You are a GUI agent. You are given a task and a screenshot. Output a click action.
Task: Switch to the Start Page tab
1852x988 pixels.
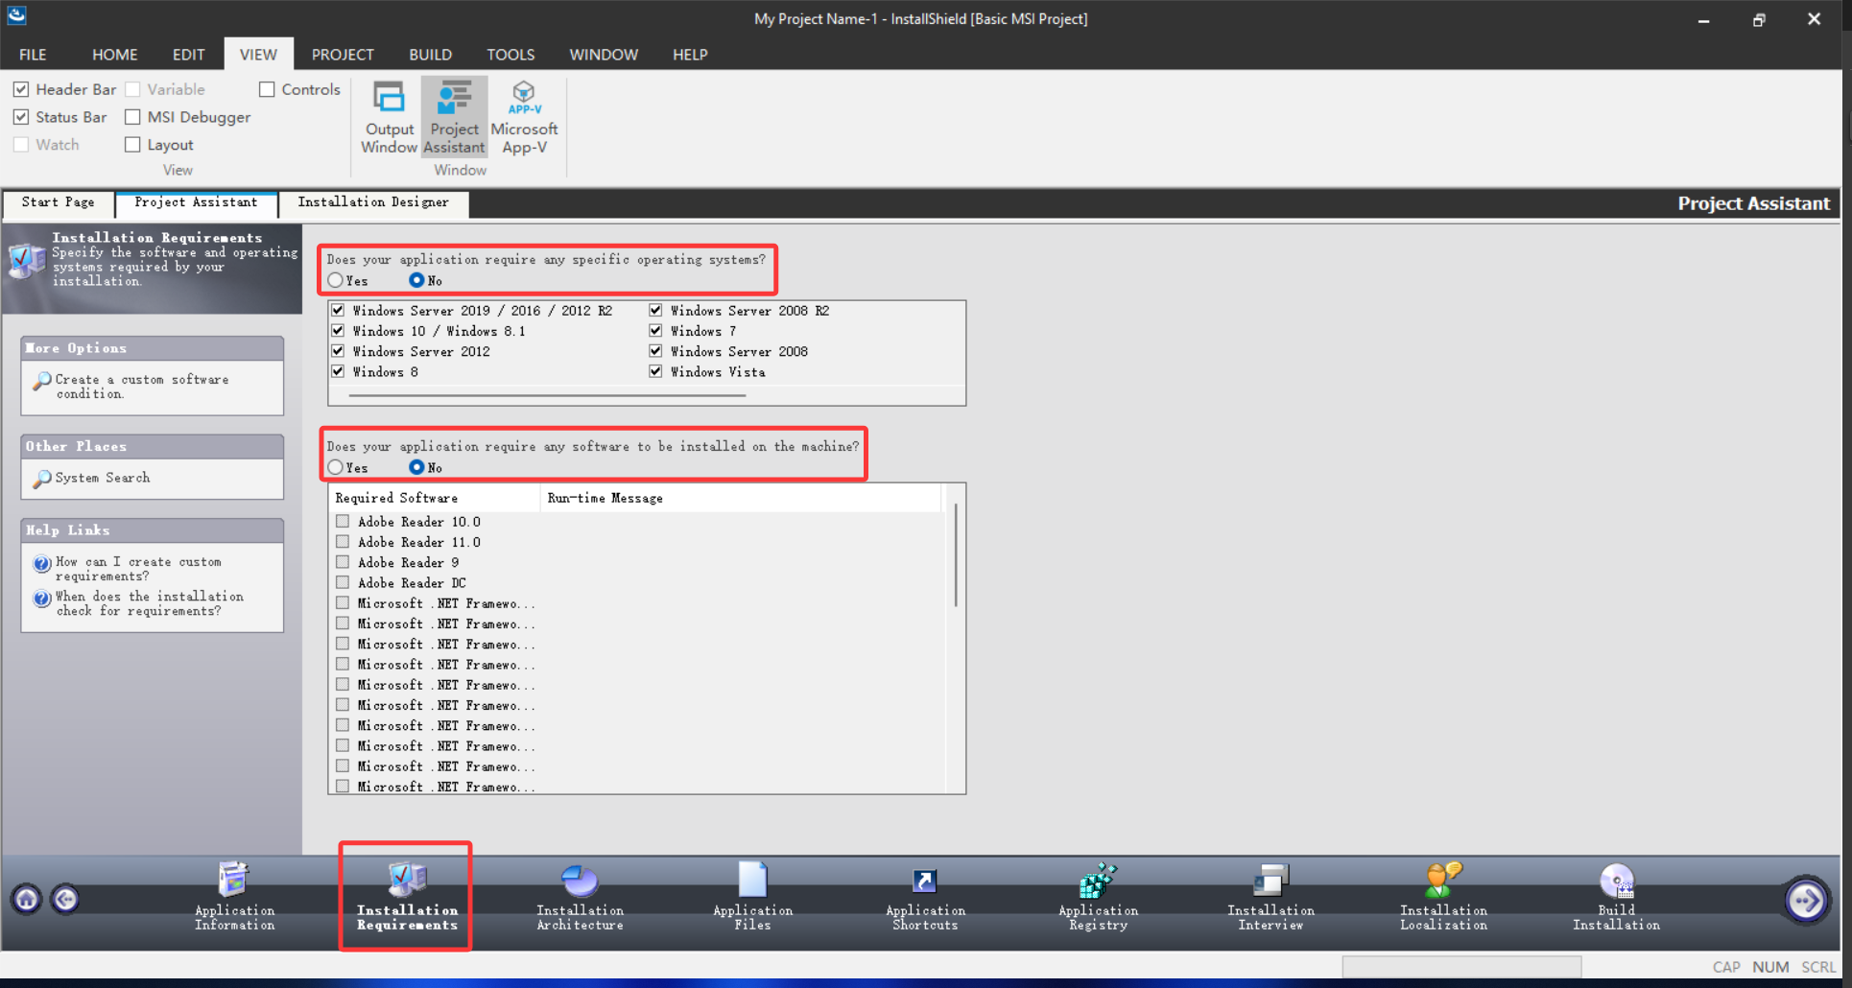(x=58, y=202)
